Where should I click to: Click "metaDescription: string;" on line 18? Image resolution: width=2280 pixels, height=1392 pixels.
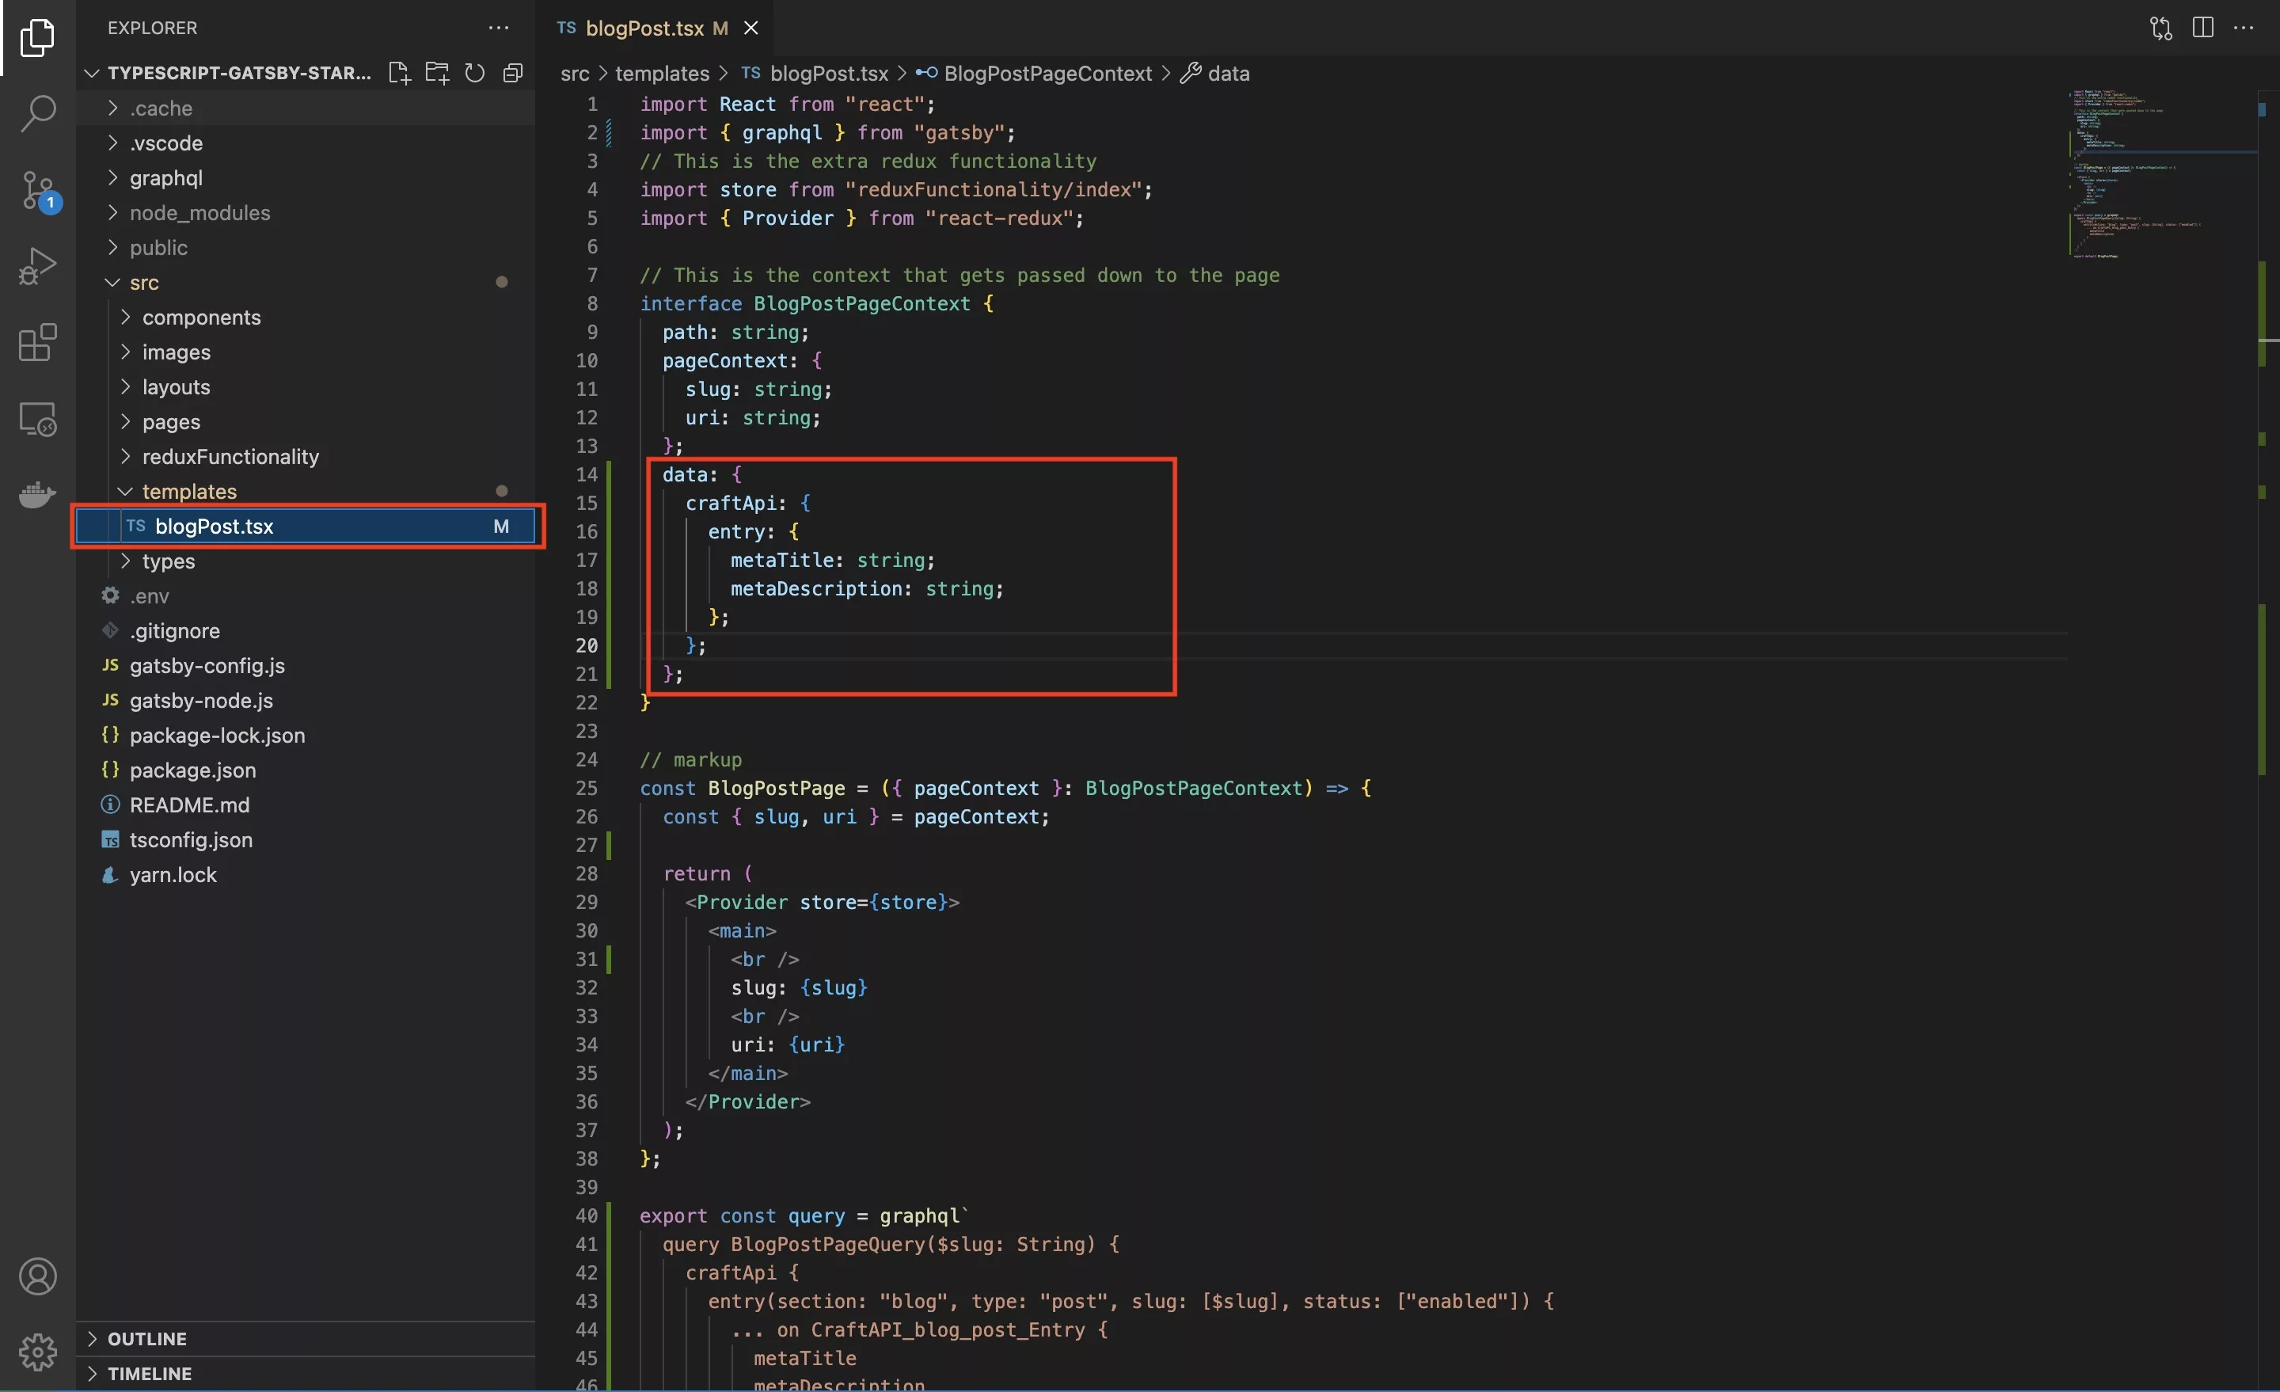click(x=867, y=588)
